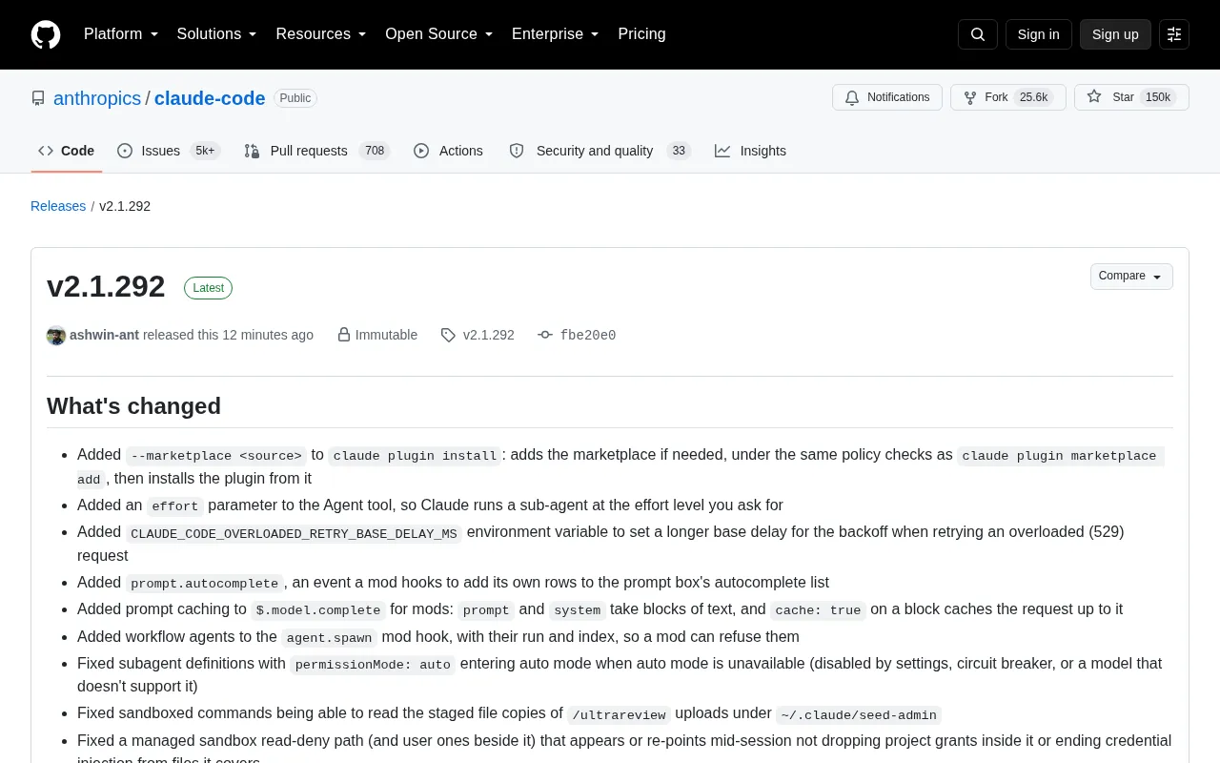Viewport: 1220px width, 763px height.
Task: Click the commit icon beside fbe20e0
Action: point(545,335)
